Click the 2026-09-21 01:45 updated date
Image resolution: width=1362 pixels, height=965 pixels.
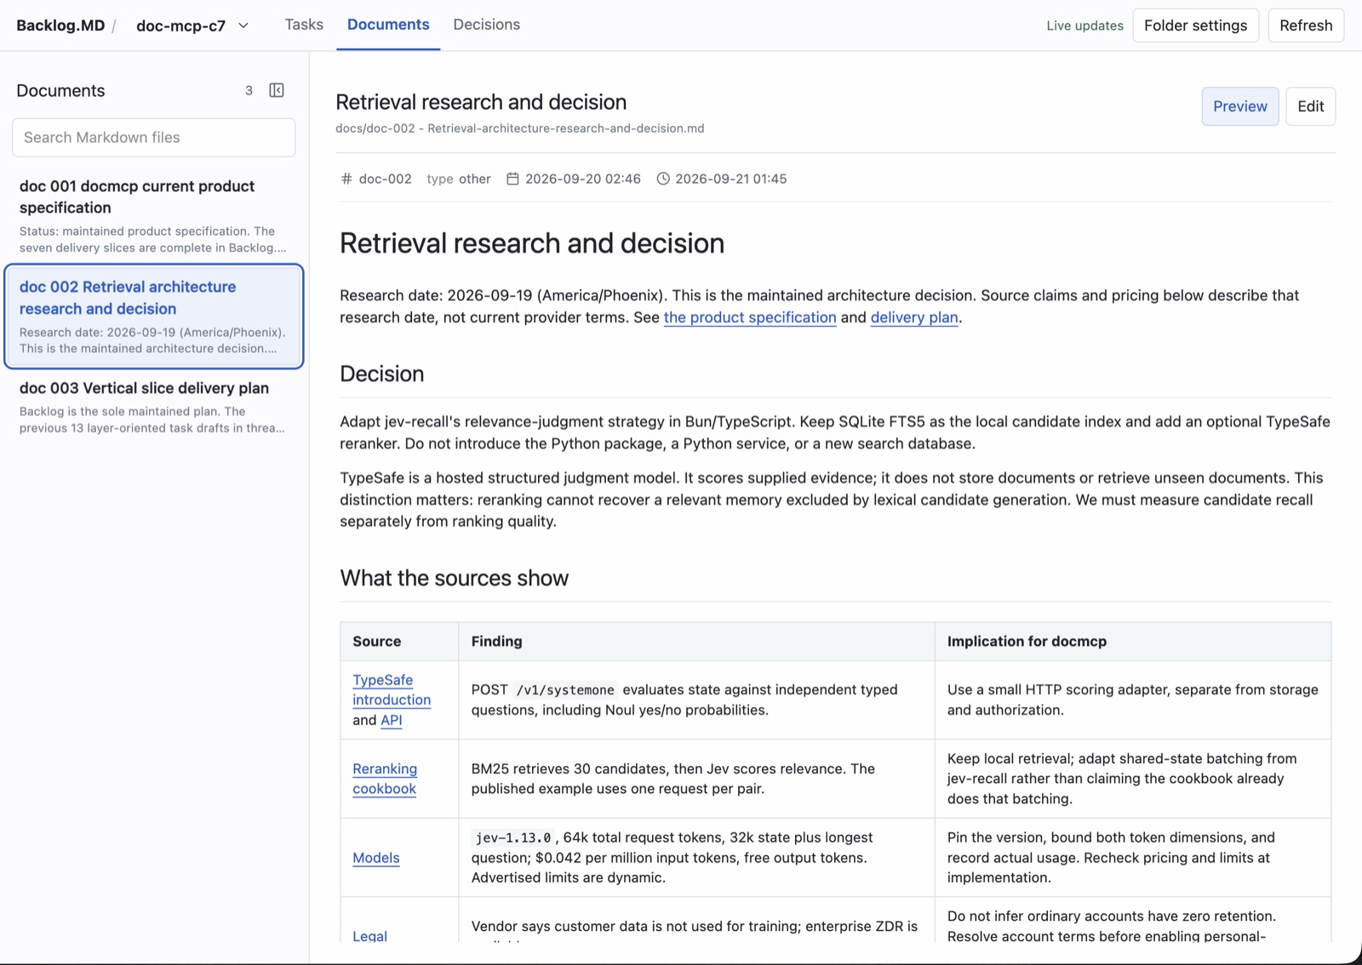point(730,179)
